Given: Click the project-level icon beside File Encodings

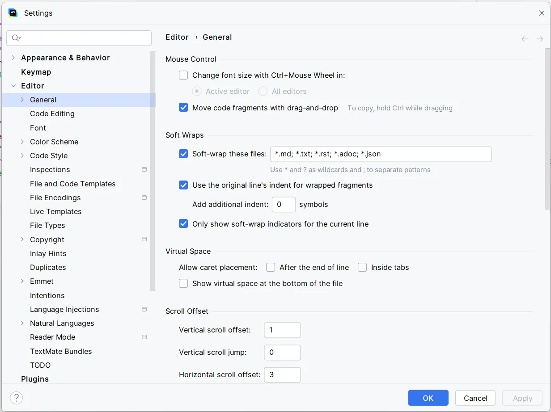Looking at the screenshot, I should 144,198.
